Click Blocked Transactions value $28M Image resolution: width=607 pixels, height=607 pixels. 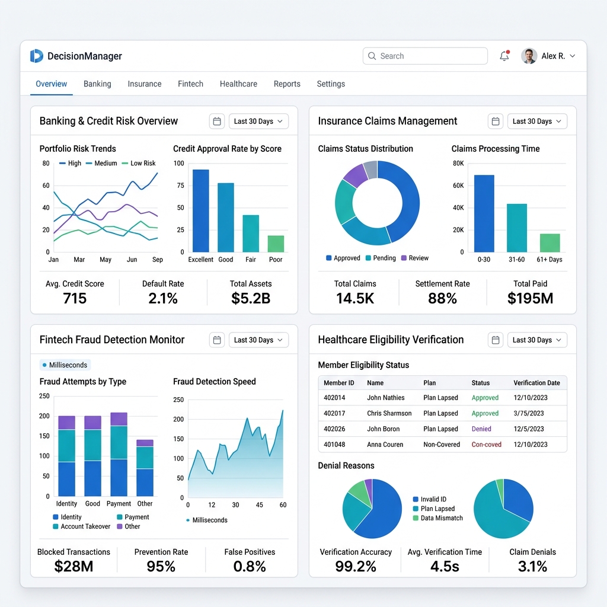(x=74, y=566)
